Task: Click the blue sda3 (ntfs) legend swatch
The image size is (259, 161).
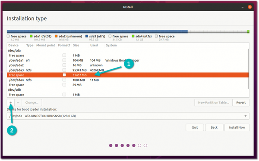Action: click(87, 36)
